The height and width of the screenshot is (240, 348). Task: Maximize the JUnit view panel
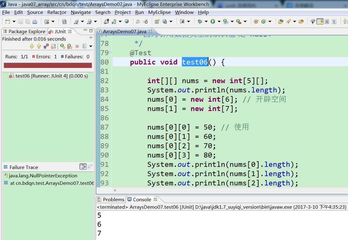(91, 30)
